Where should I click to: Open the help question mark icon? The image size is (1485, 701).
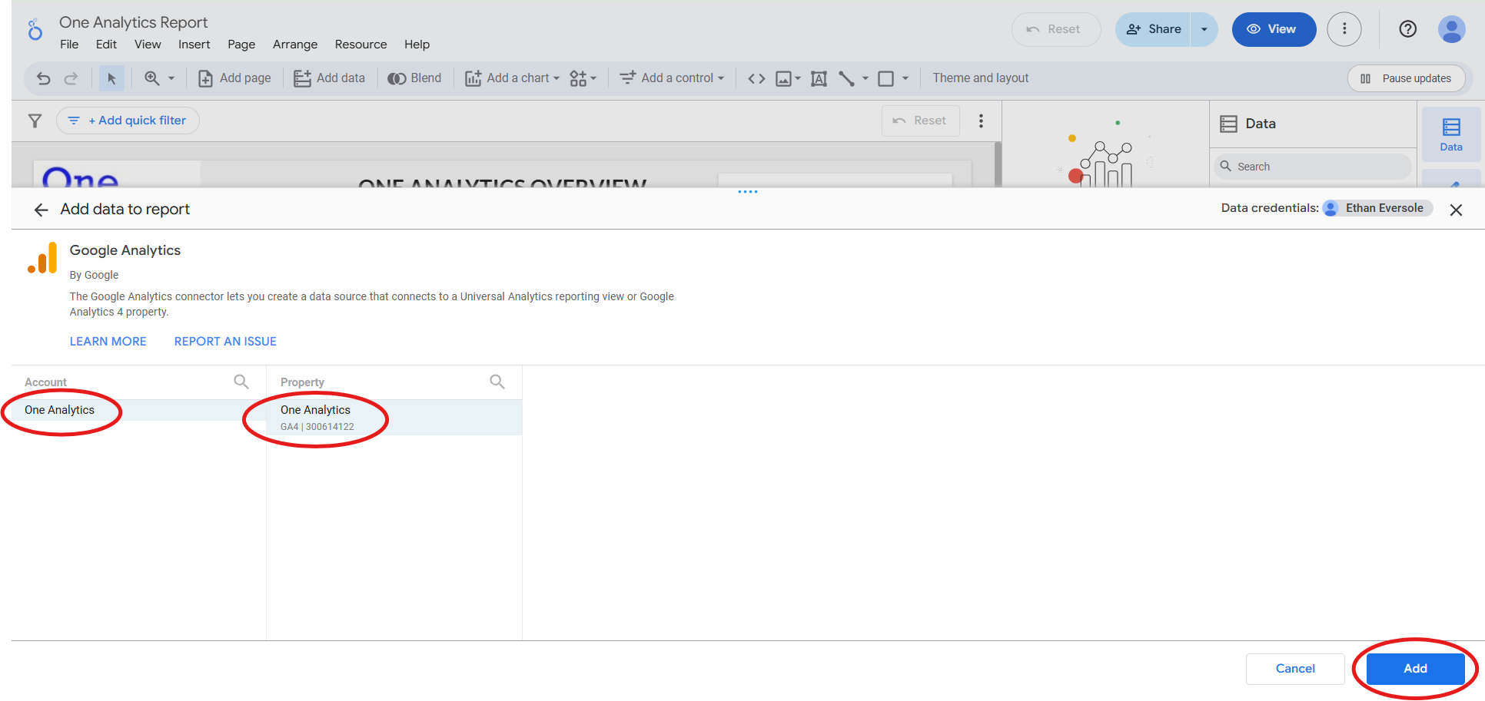click(1407, 29)
